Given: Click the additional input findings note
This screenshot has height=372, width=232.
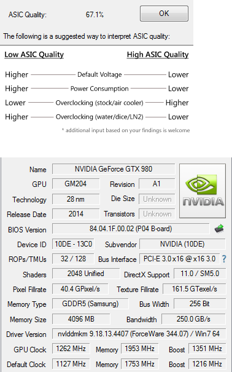Looking at the screenshot, I should click(x=126, y=130).
